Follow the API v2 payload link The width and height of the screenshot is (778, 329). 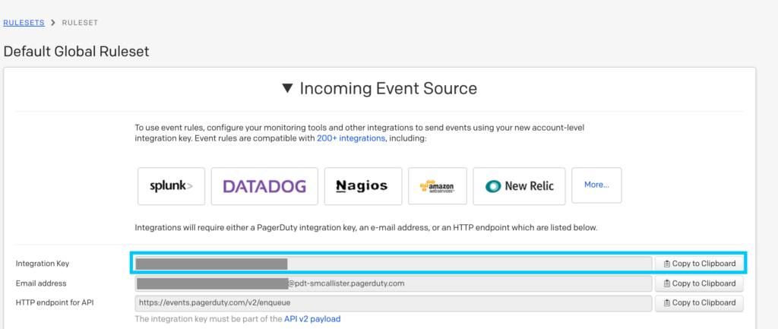click(x=312, y=319)
